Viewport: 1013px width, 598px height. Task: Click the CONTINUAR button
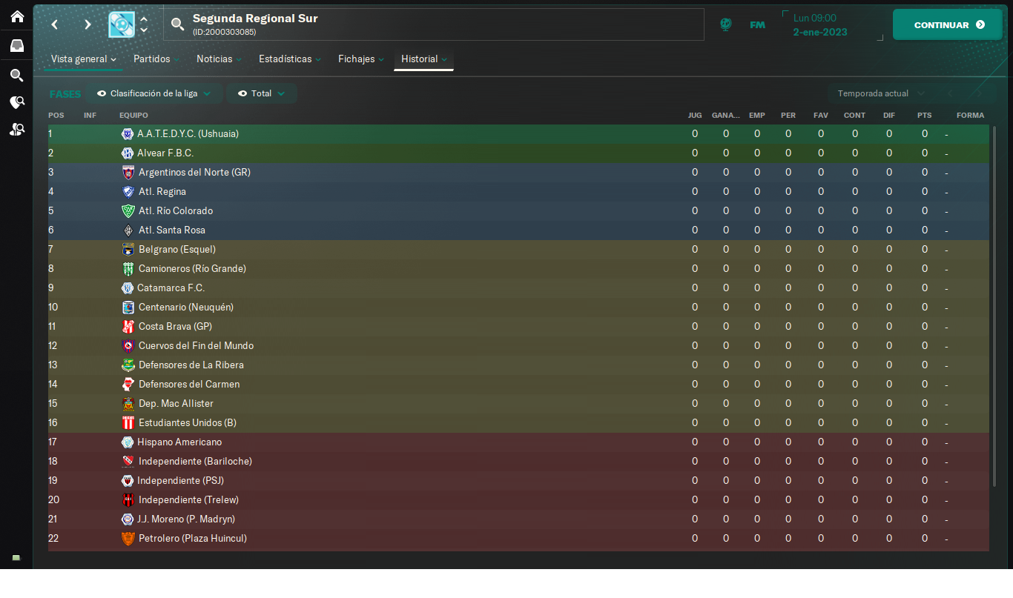(948, 24)
